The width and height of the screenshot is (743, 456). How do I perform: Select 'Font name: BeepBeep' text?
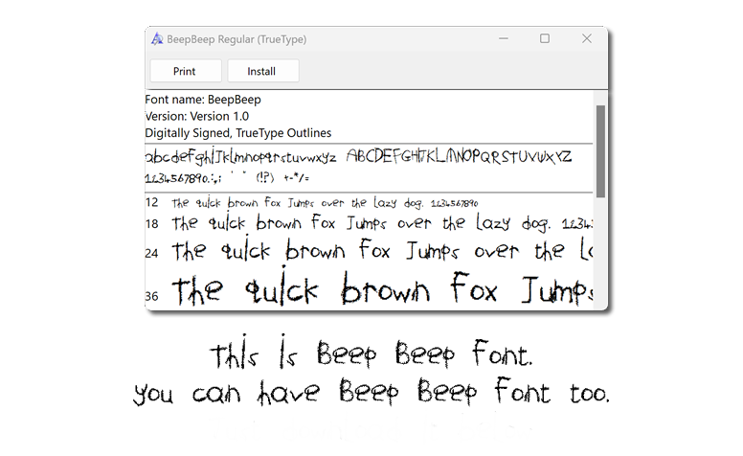pyautogui.click(x=203, y=100)
